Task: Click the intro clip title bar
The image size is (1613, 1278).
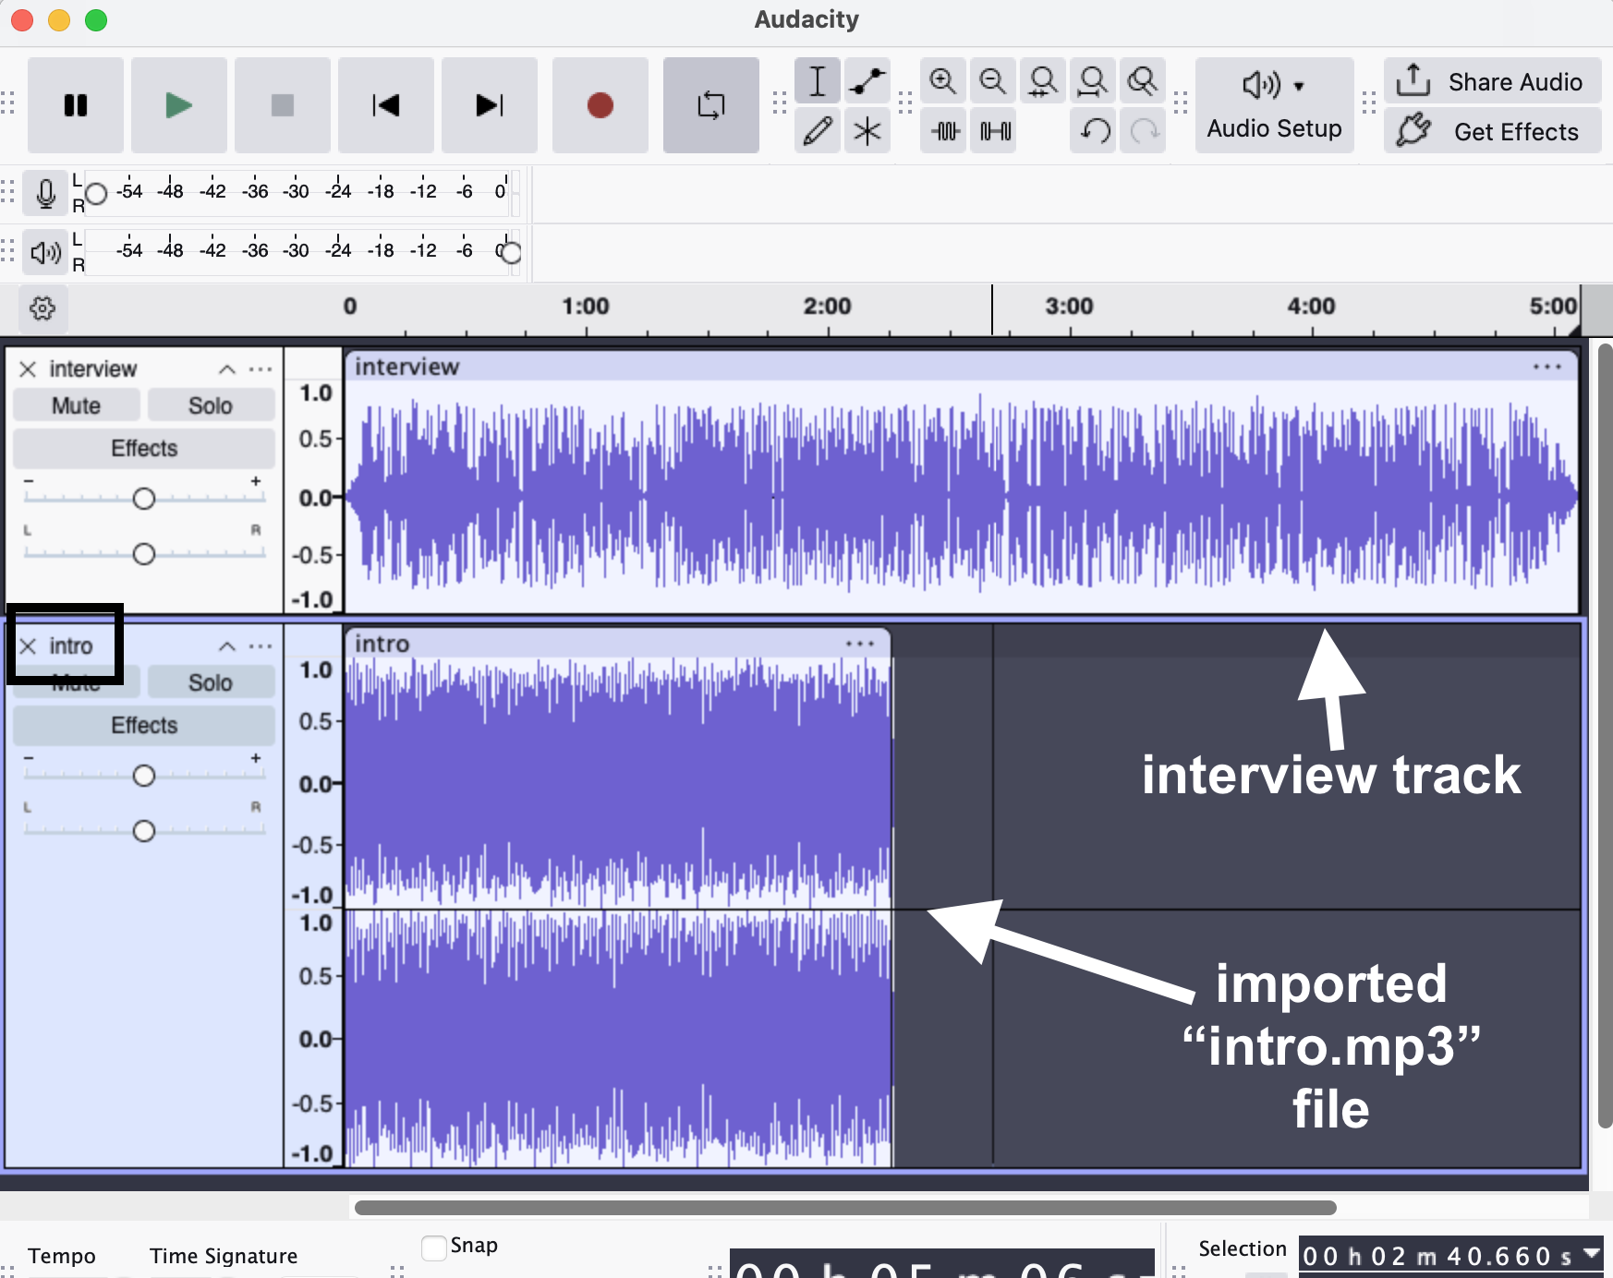Action: coord(618,643)
